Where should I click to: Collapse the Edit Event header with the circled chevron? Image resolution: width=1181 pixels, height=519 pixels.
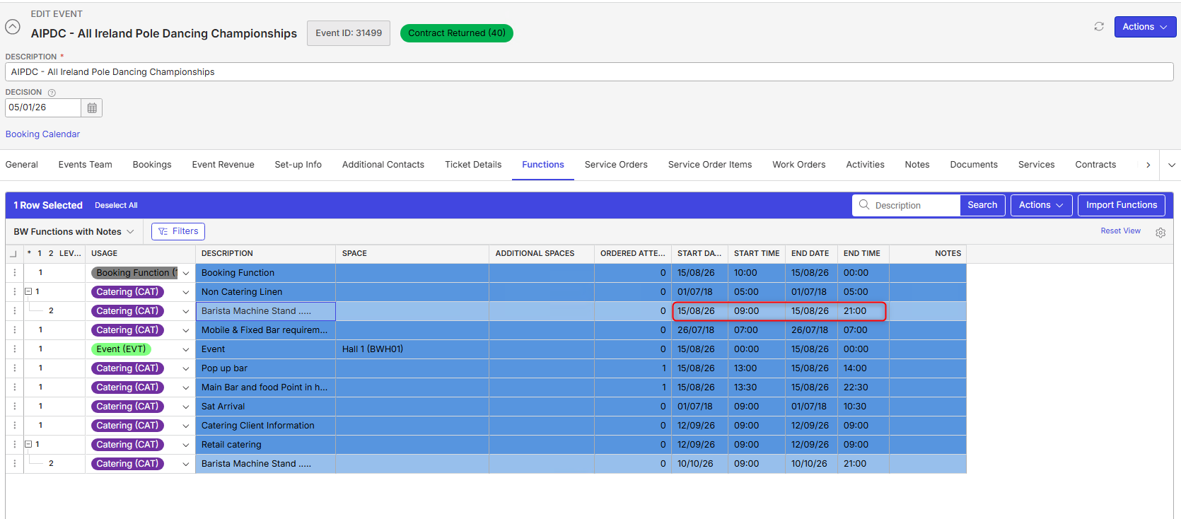pyautogui.click(x=13, y=27)
